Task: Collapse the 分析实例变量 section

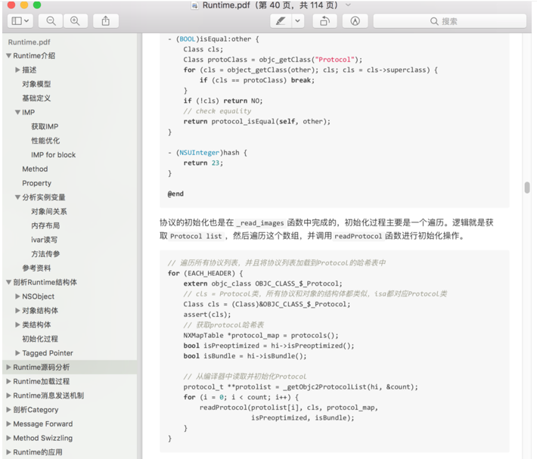Action: (x=17, y=197)
